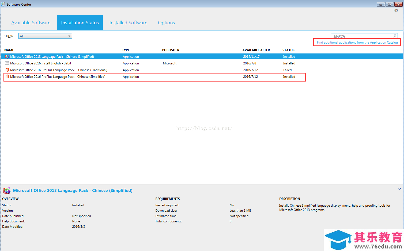Click the Chinese (Simplified) 2016 ProPlus Office icon

[x=7, y=77]
